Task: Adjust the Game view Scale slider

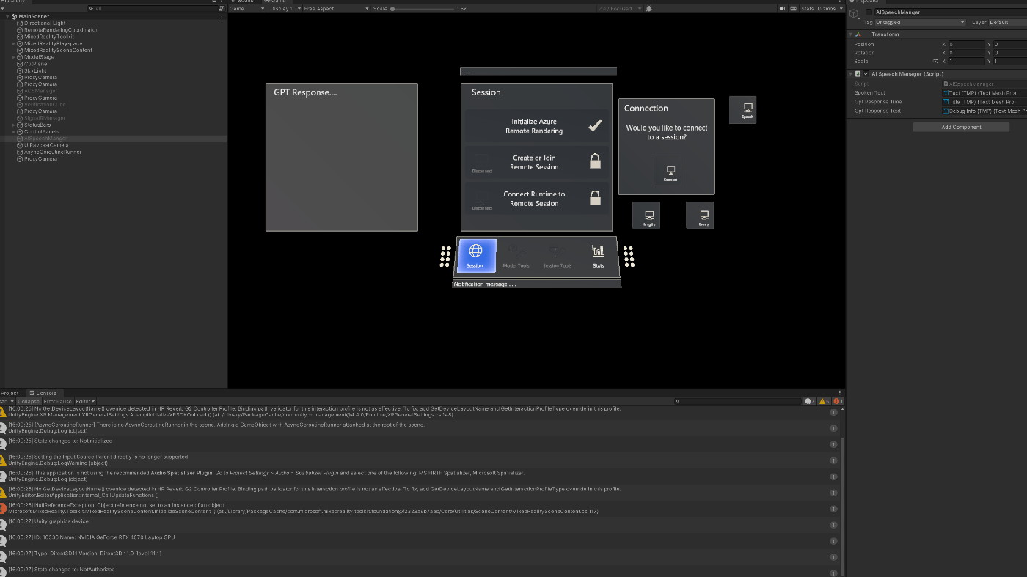Action: (x=423, y=8)
